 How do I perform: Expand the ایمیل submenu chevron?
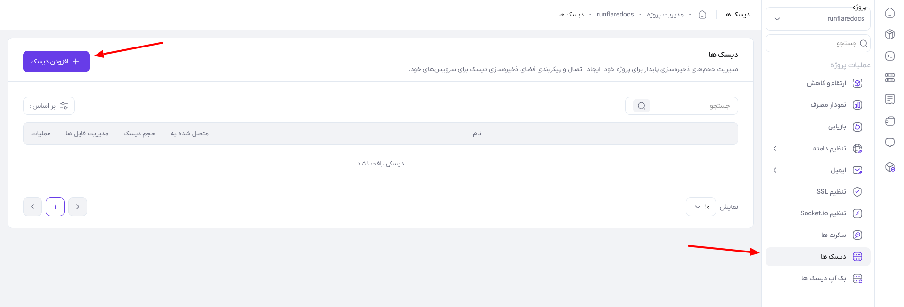click(775, 170)
